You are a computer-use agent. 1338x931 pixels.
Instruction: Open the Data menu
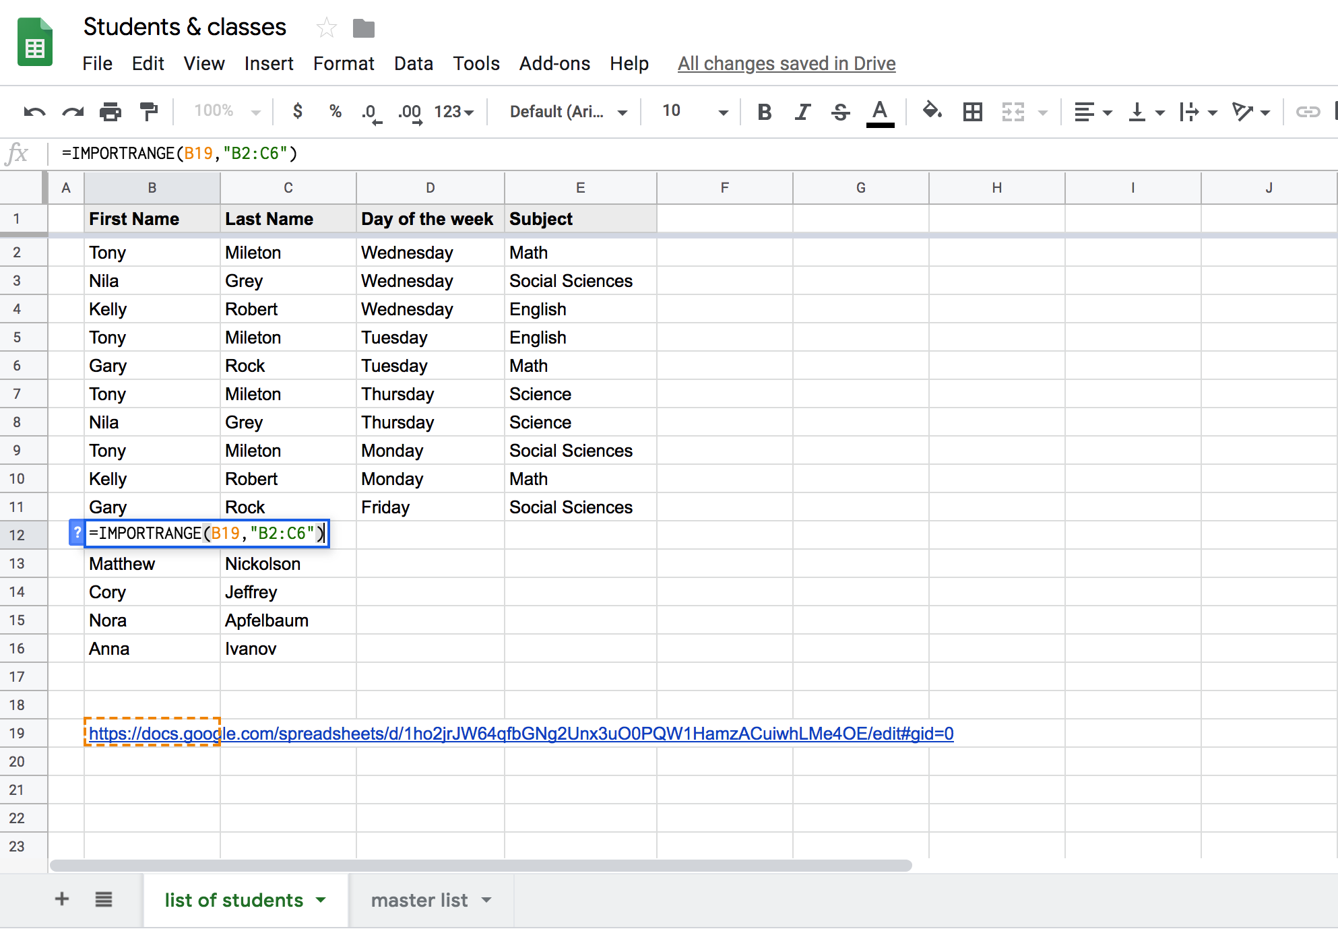pyautogui.click(x=413, y=63)
